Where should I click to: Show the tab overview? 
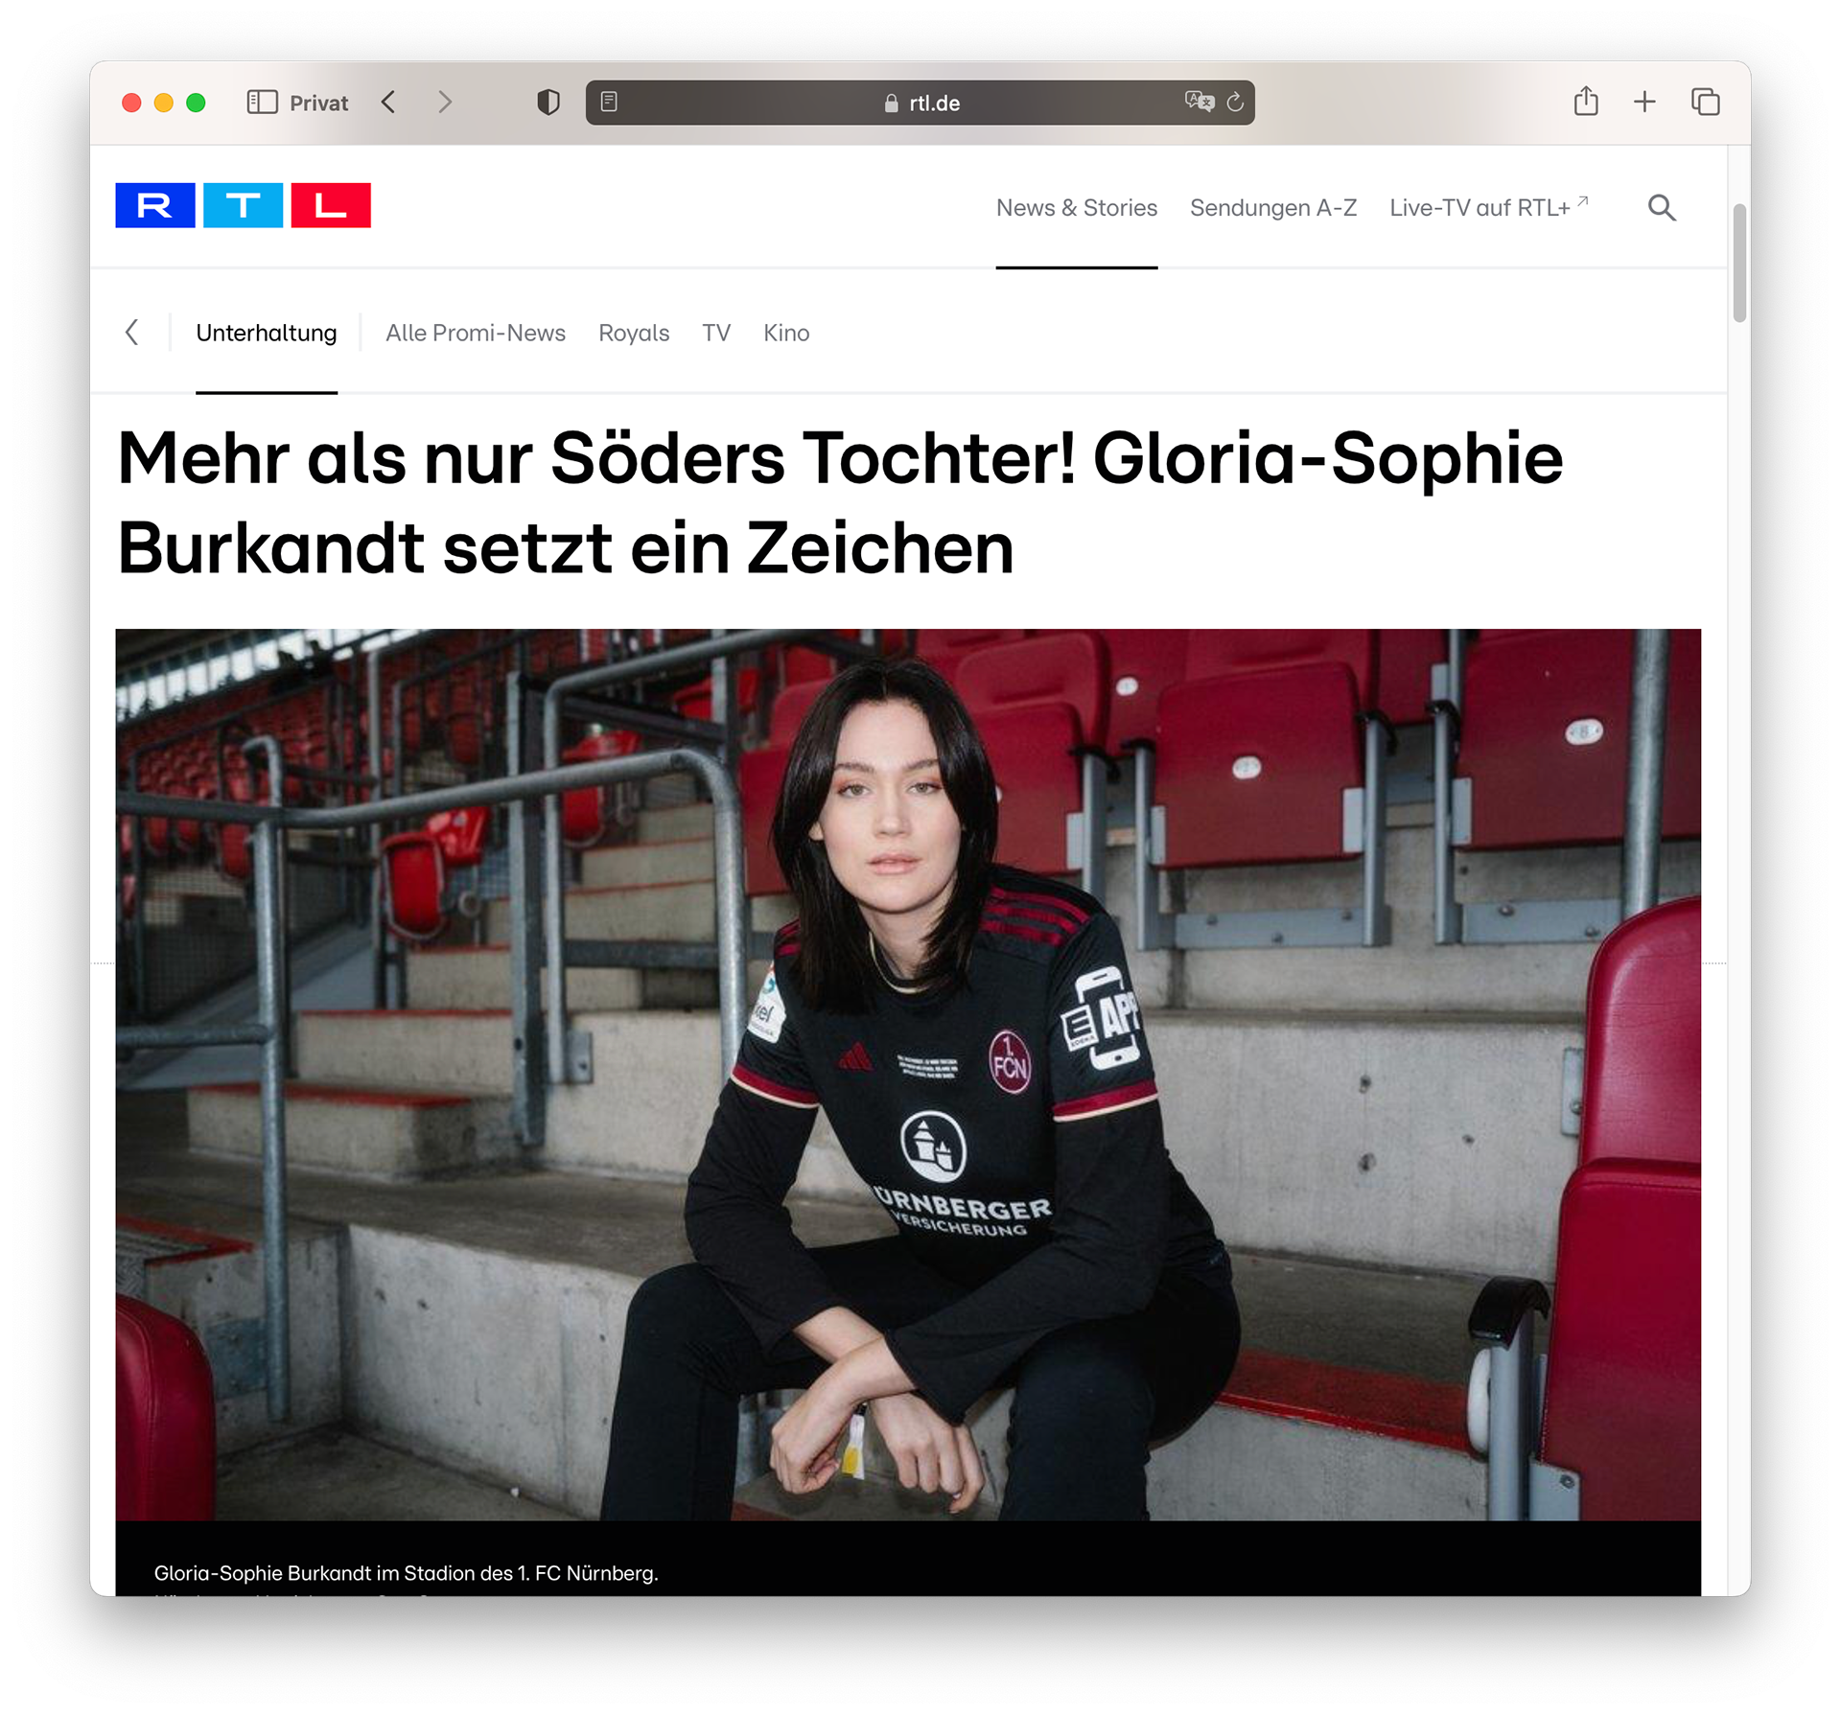pyautogui.click(x=1705, y=102)
